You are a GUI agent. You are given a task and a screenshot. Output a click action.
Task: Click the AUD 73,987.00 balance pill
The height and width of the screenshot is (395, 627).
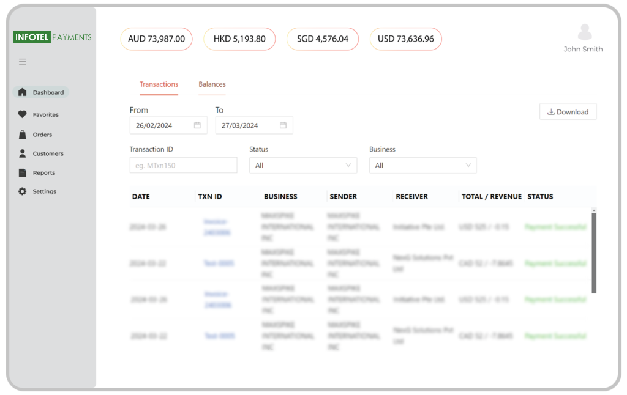(x=156, y=39)
